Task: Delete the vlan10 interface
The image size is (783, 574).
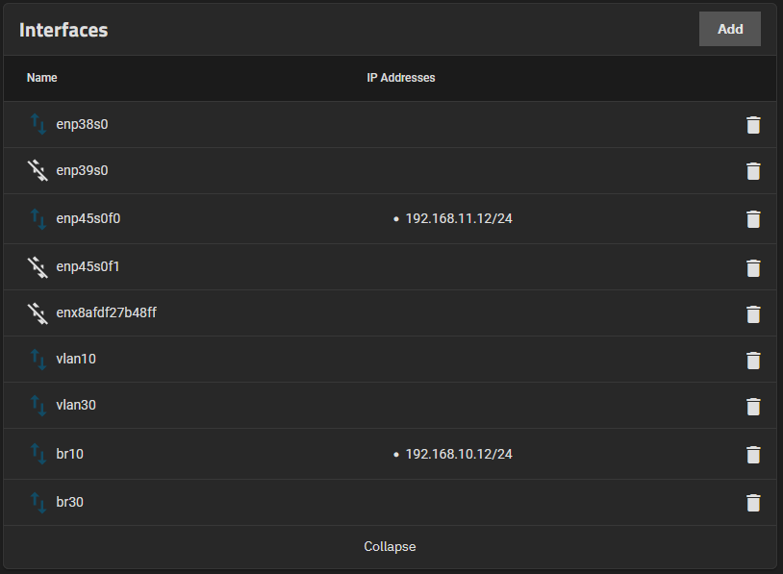Action: click(x=753, y=360)
